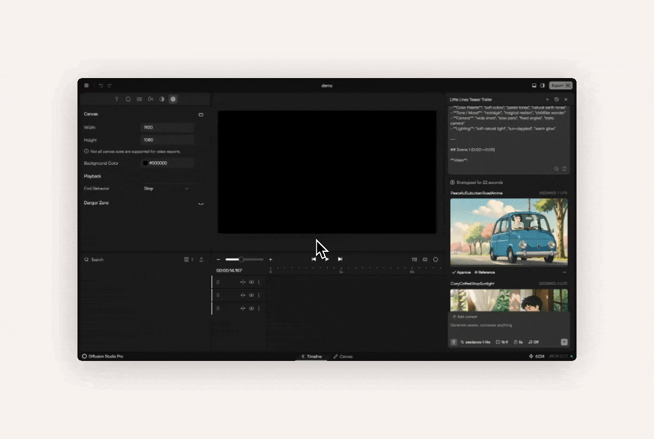Viewport: 654px width, 439px height.
Task: Select the shape (circle) tool icon
Action: pos(128,99)
